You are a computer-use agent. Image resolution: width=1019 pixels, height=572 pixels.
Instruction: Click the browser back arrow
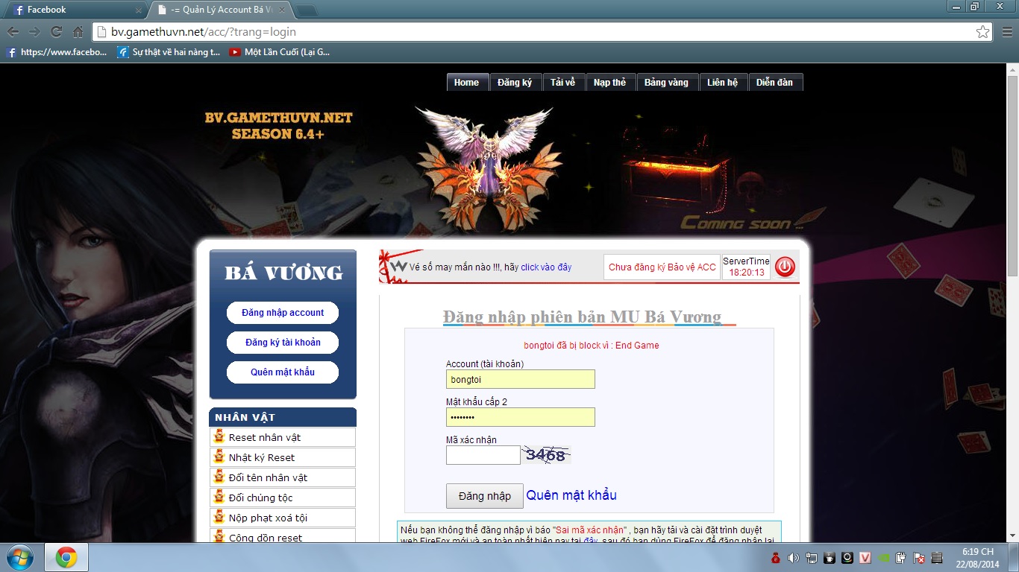13,32
